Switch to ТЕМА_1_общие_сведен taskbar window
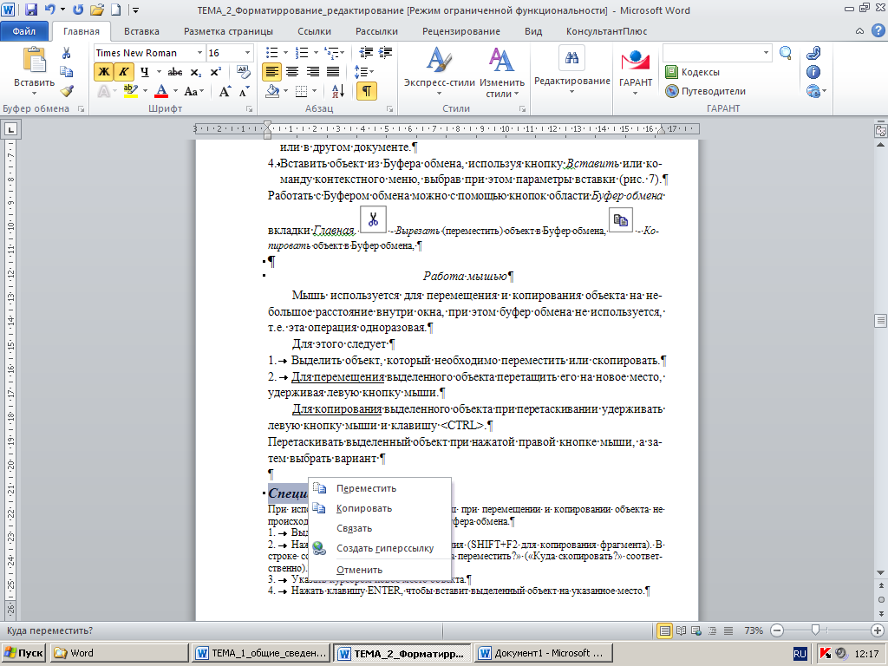Image resolution: width=888 pixels, height=666 pixels. coord(261,653)
